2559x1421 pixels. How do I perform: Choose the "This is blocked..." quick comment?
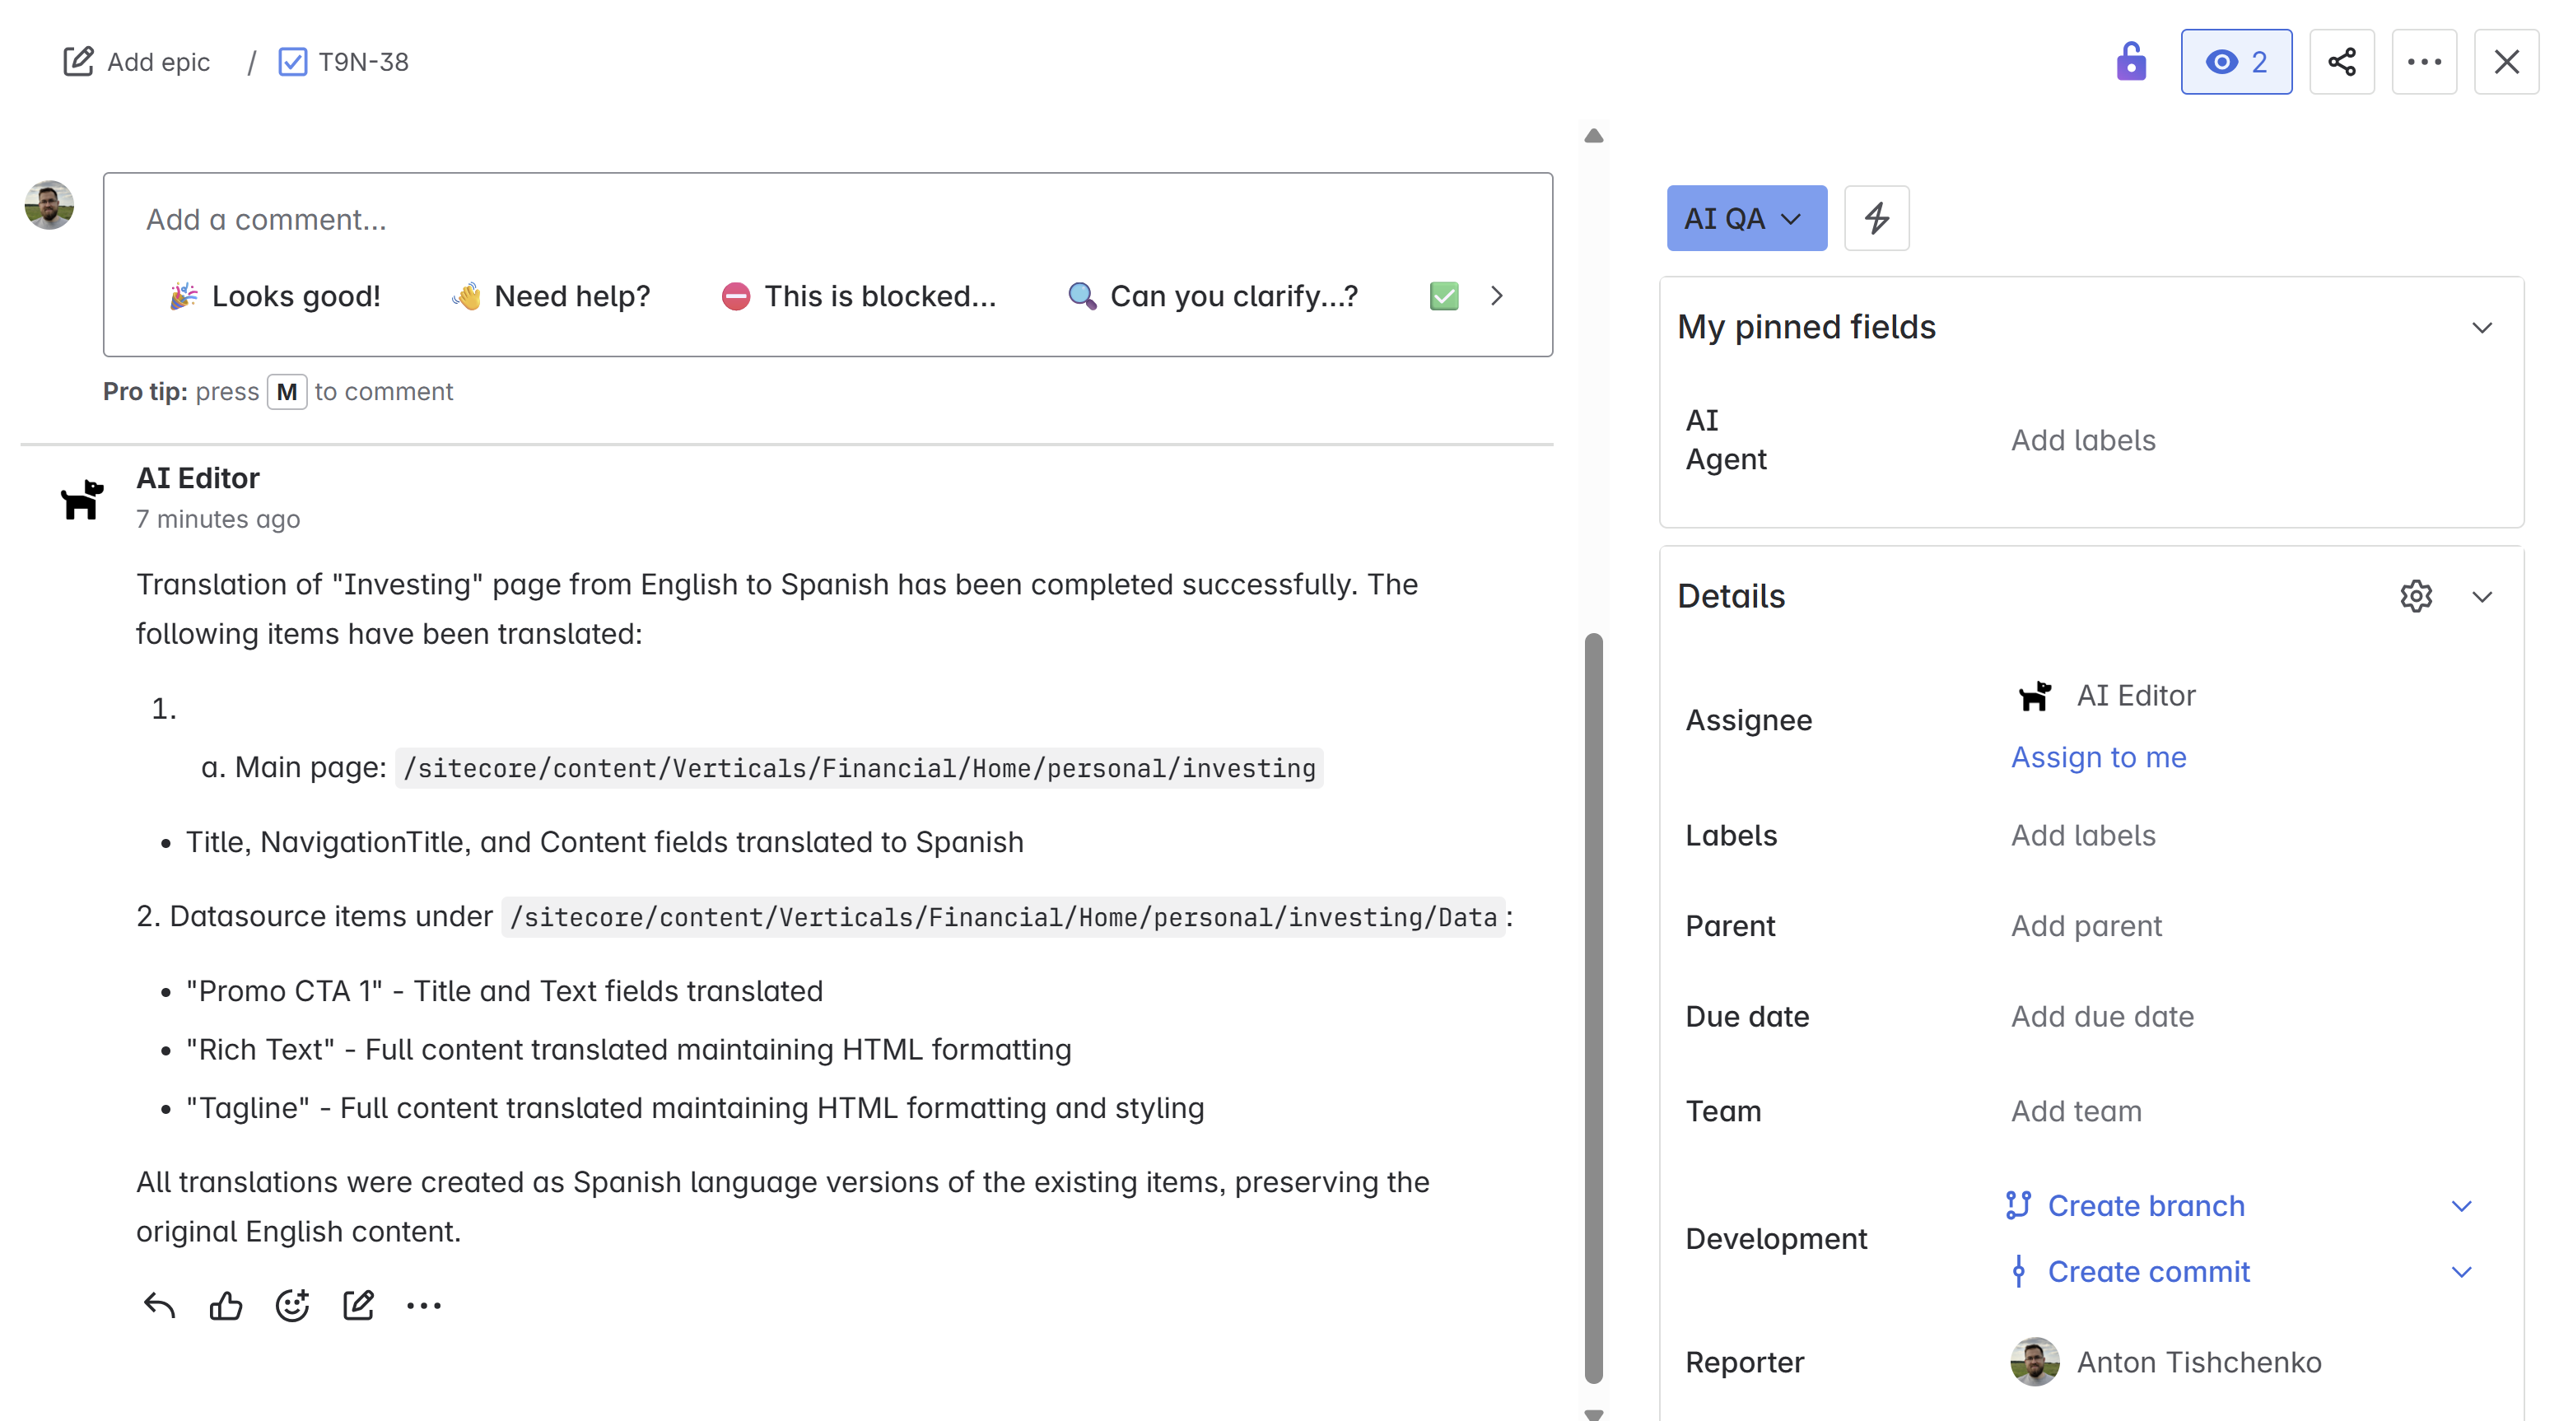[858, 296]
